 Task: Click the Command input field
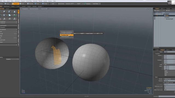point(167,96)
